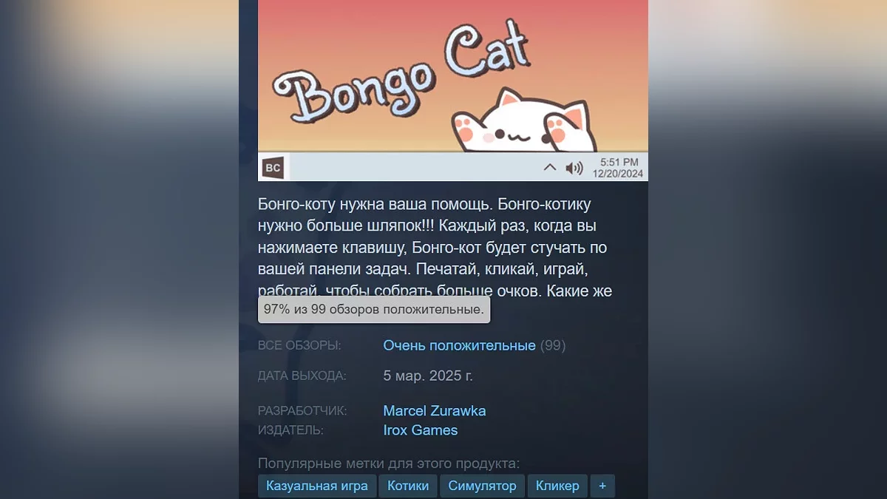Image resolution: width=887 pixels, height=499 pixels.
Task: Click the (99) review count
Action: click(553, 345)
